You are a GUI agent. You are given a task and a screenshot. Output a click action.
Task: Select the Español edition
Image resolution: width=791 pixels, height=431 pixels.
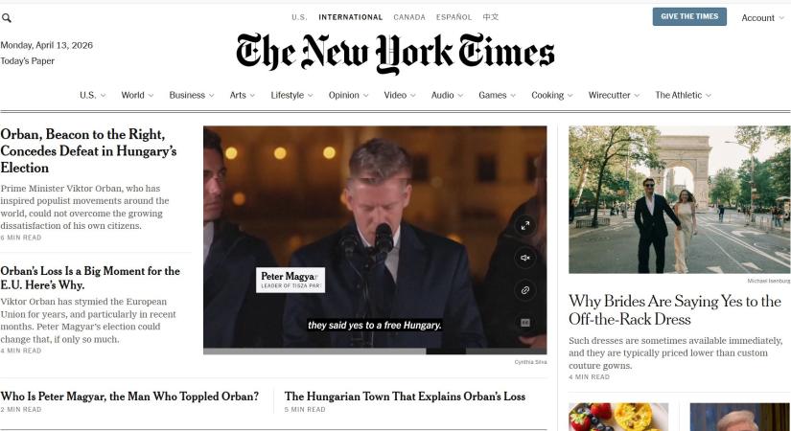tap(454, 17)
